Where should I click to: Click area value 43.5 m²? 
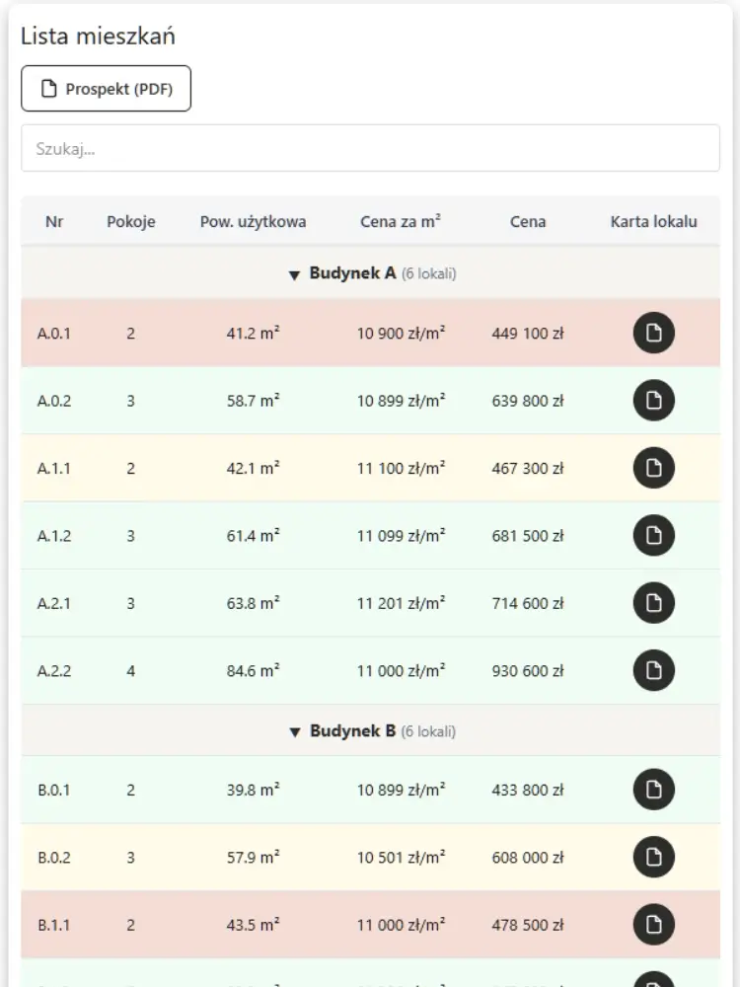(x=253, y=924)
